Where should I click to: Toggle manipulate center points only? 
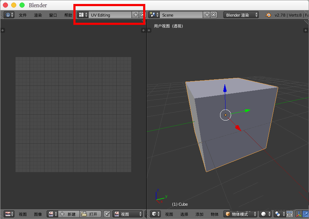[289, 214]
